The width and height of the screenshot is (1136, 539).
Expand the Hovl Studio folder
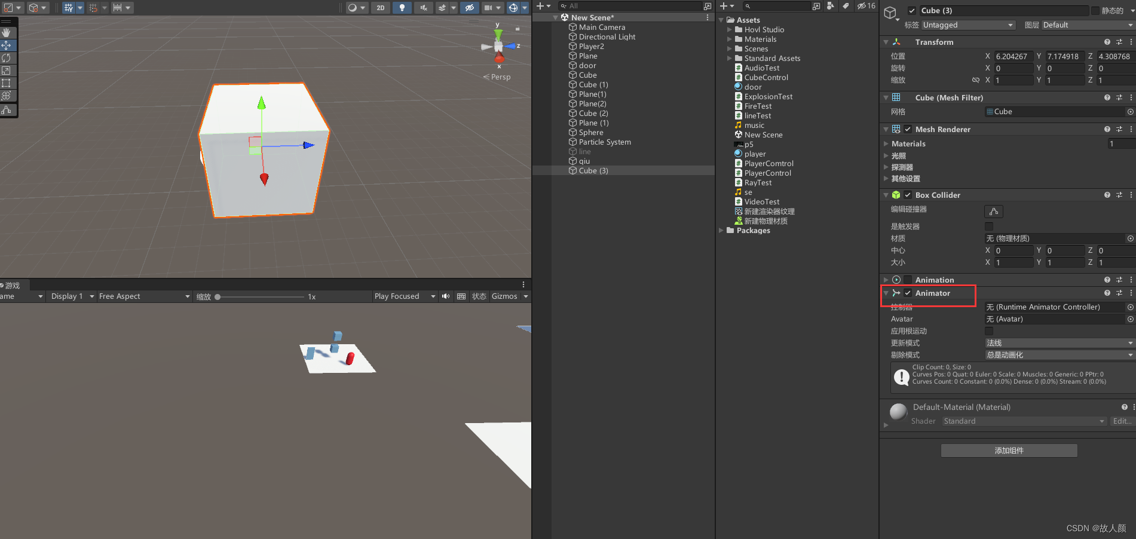pos(729,29)
